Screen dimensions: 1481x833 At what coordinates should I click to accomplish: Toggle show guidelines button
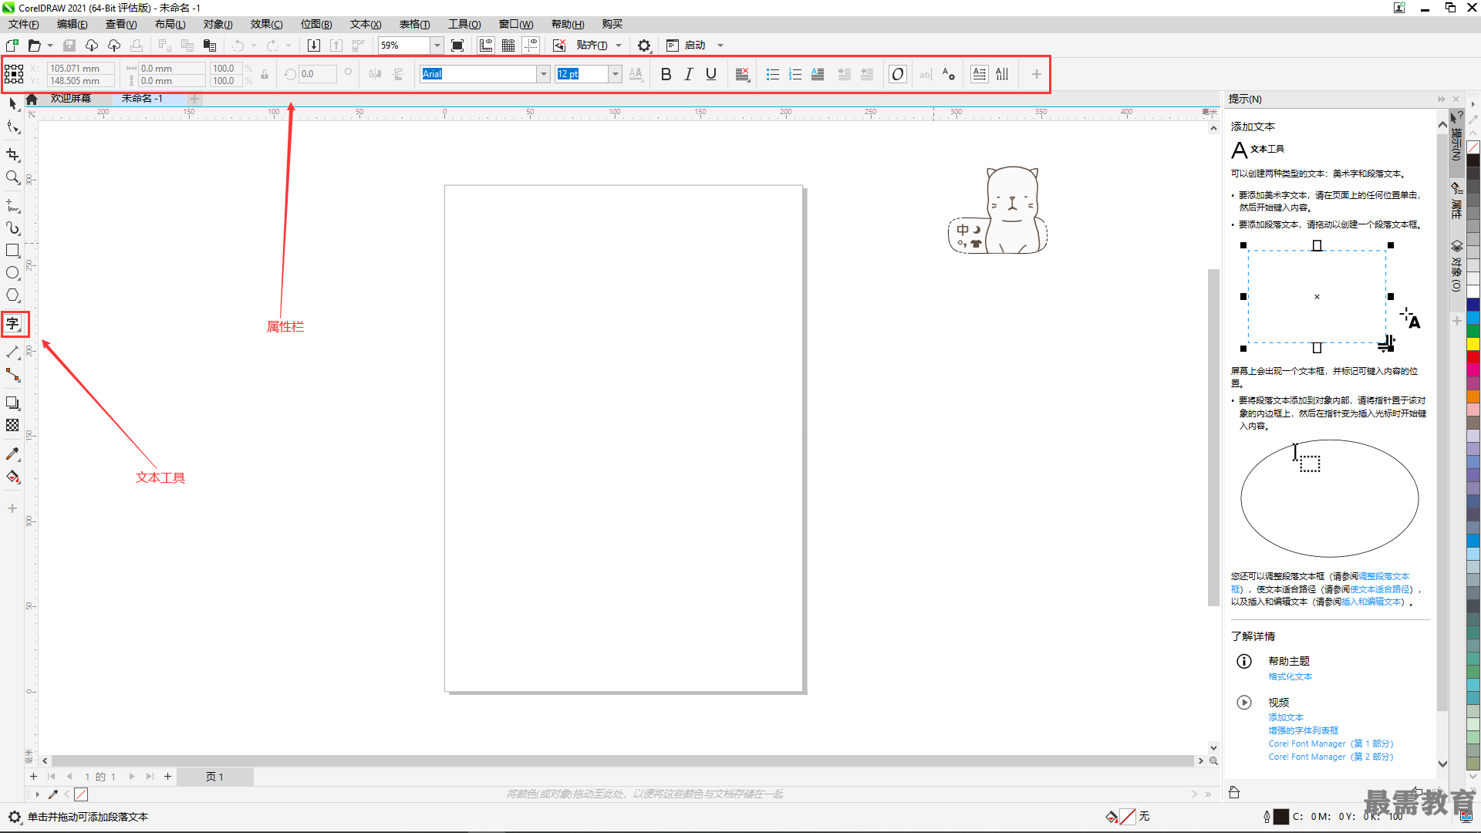tap(531, 46)
